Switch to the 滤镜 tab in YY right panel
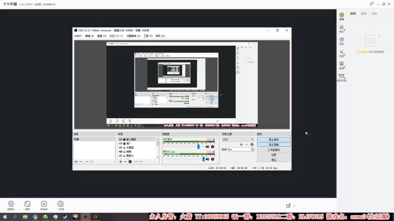Viewport: 394px width, 221px height. pos(363,14)
